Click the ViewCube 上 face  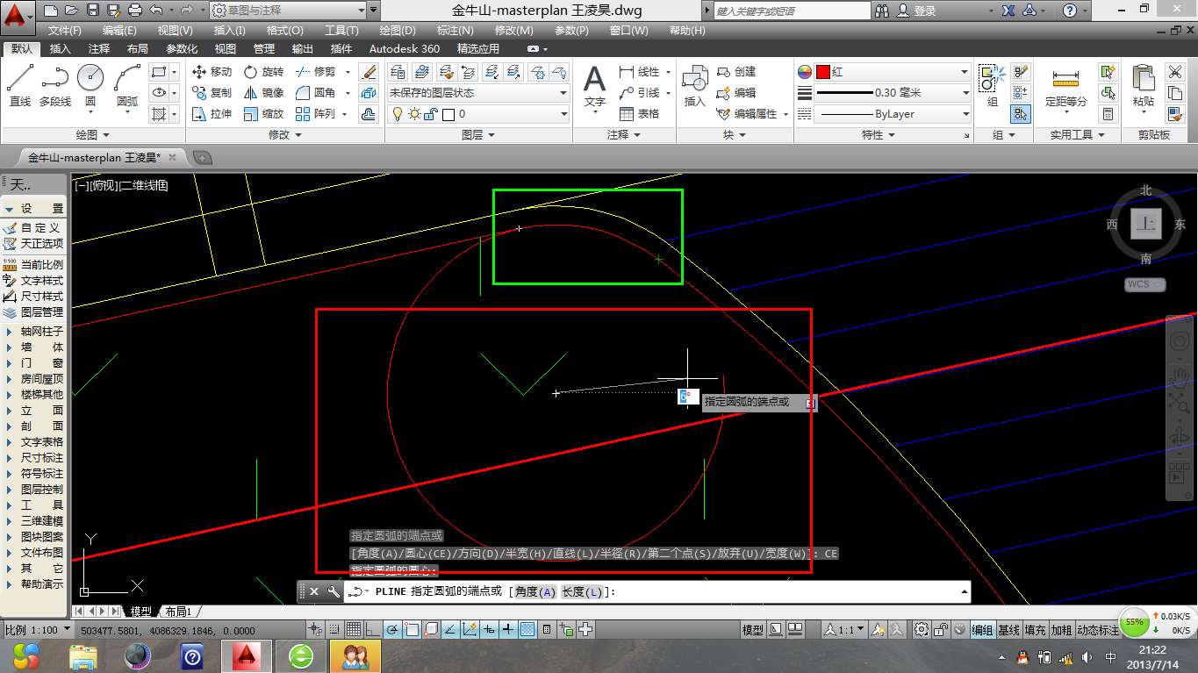coord(1146,223)
